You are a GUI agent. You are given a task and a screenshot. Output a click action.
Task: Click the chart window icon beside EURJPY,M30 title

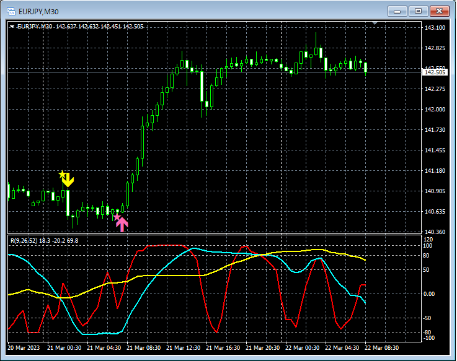pyautogui.click(x=11, y=11)
